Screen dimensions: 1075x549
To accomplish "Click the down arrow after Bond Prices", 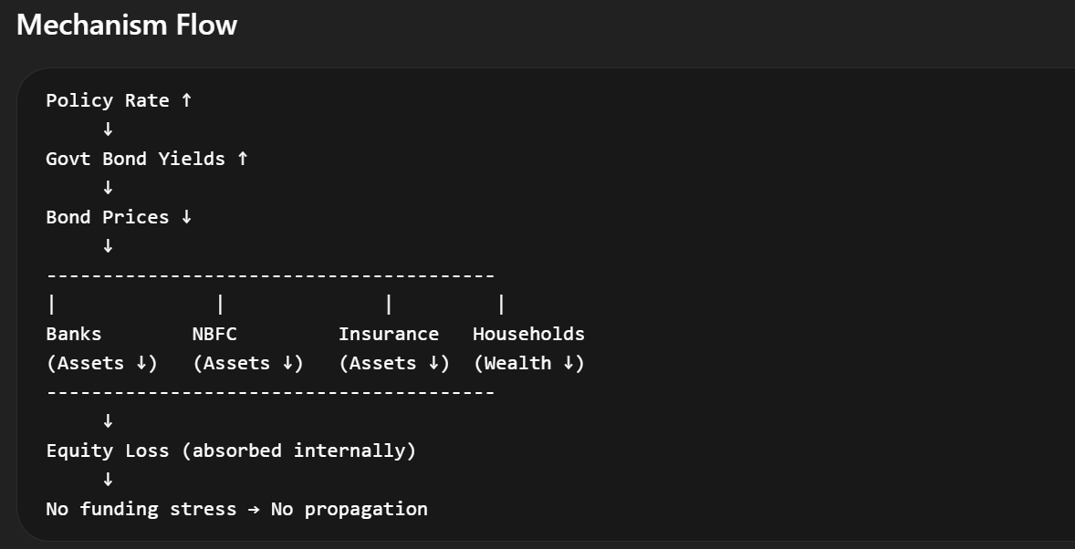I will (186, 217).
